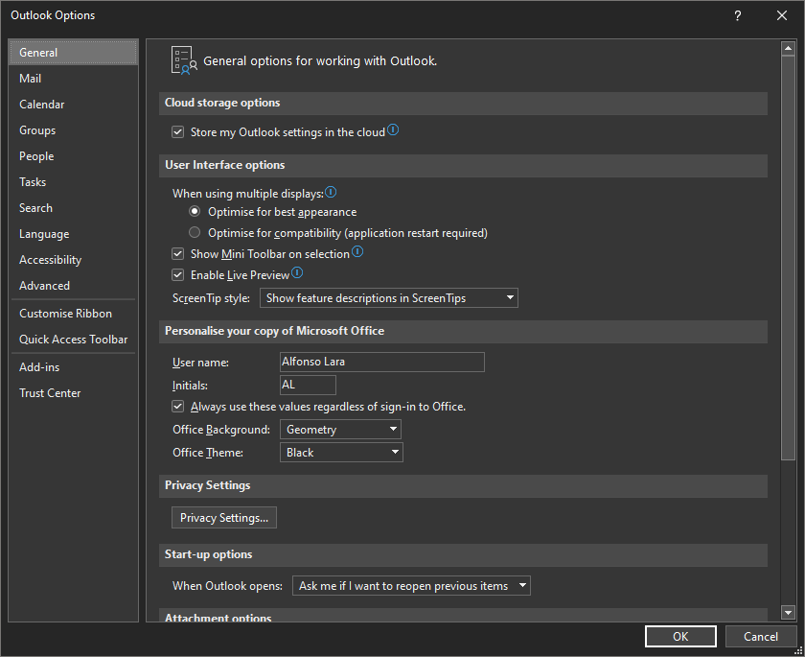
Task: Close the Outlook Options dialog
Action: coord(781,16)
